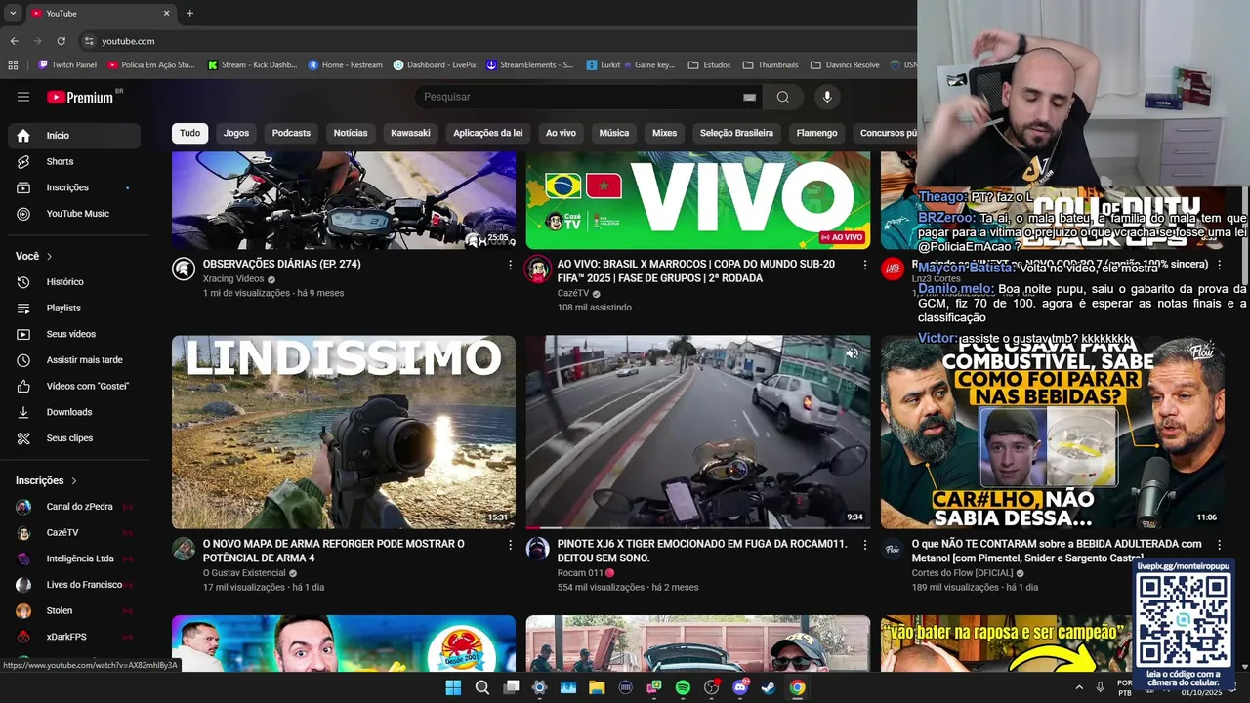Viewport: 1250px width, 703px height.
Task: Click the search magnifier button
Action: 783,97
